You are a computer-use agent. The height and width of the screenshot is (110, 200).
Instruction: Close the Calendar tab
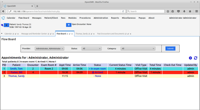click(x=18, y=34)
